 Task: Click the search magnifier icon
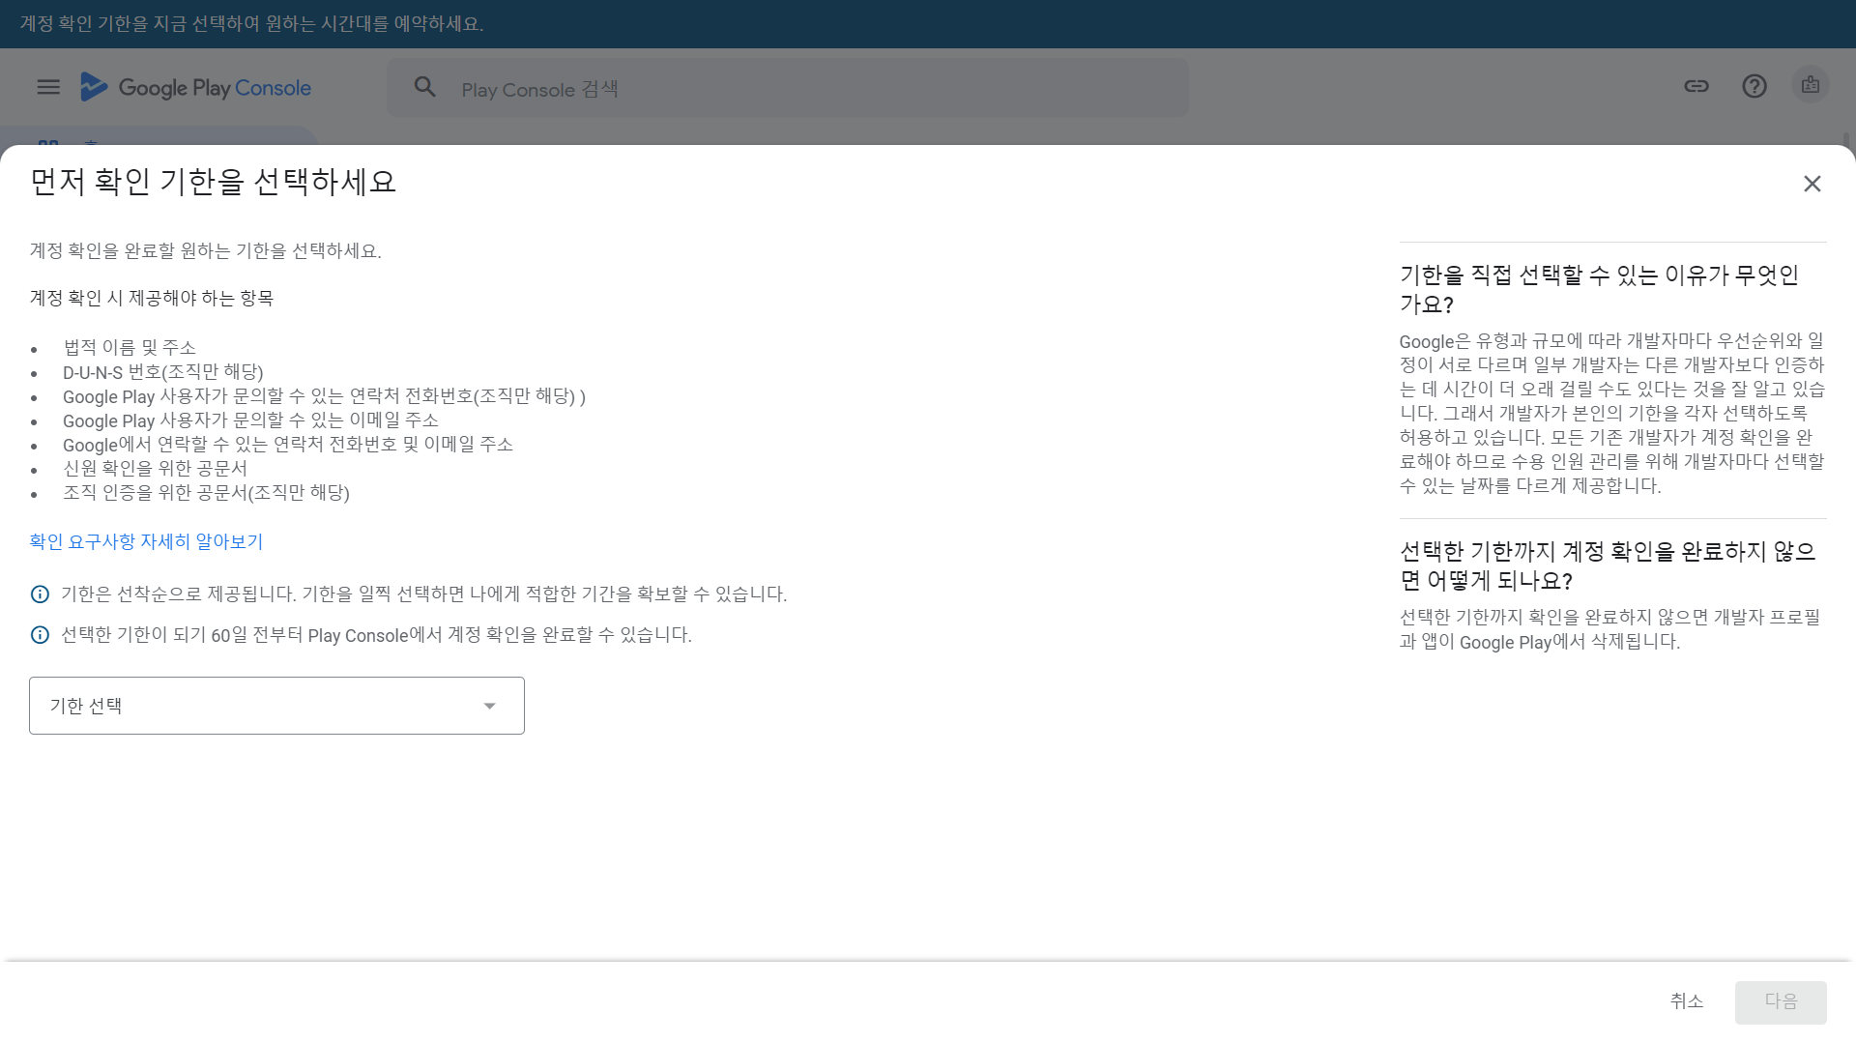425,87
